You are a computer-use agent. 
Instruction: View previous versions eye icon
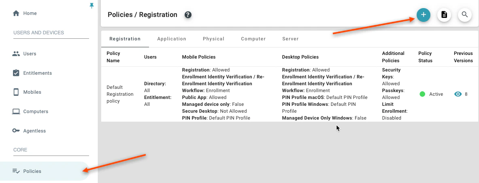(x=458, y=94)
